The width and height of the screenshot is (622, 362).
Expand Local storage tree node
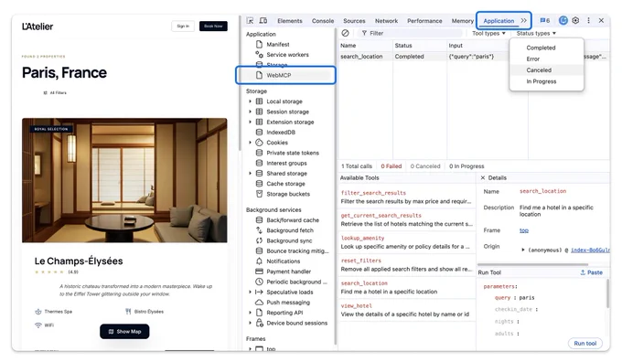[x=250, y=101]
